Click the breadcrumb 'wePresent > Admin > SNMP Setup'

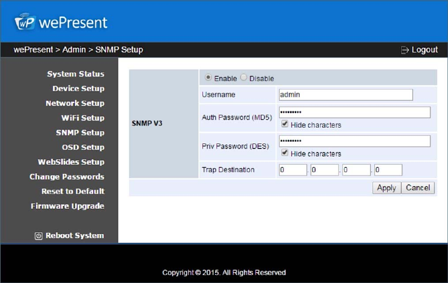tap(78, 50)
